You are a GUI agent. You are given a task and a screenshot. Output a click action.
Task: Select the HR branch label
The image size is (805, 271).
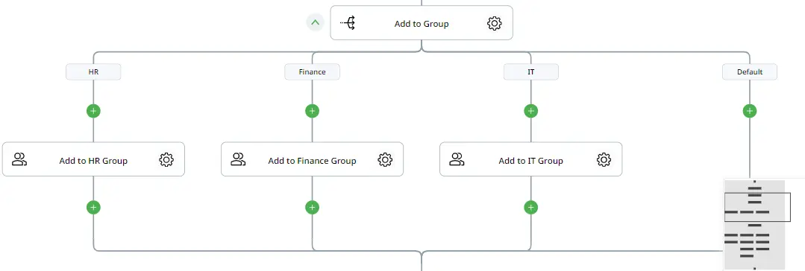(93, 71)
